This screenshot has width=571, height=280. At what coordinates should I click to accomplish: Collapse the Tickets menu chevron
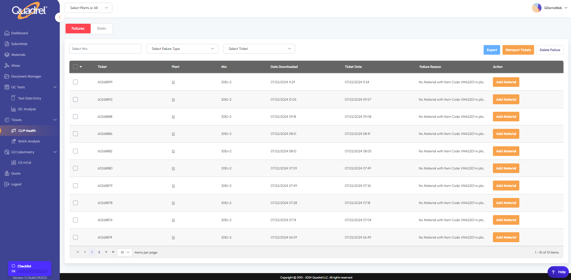55,120
